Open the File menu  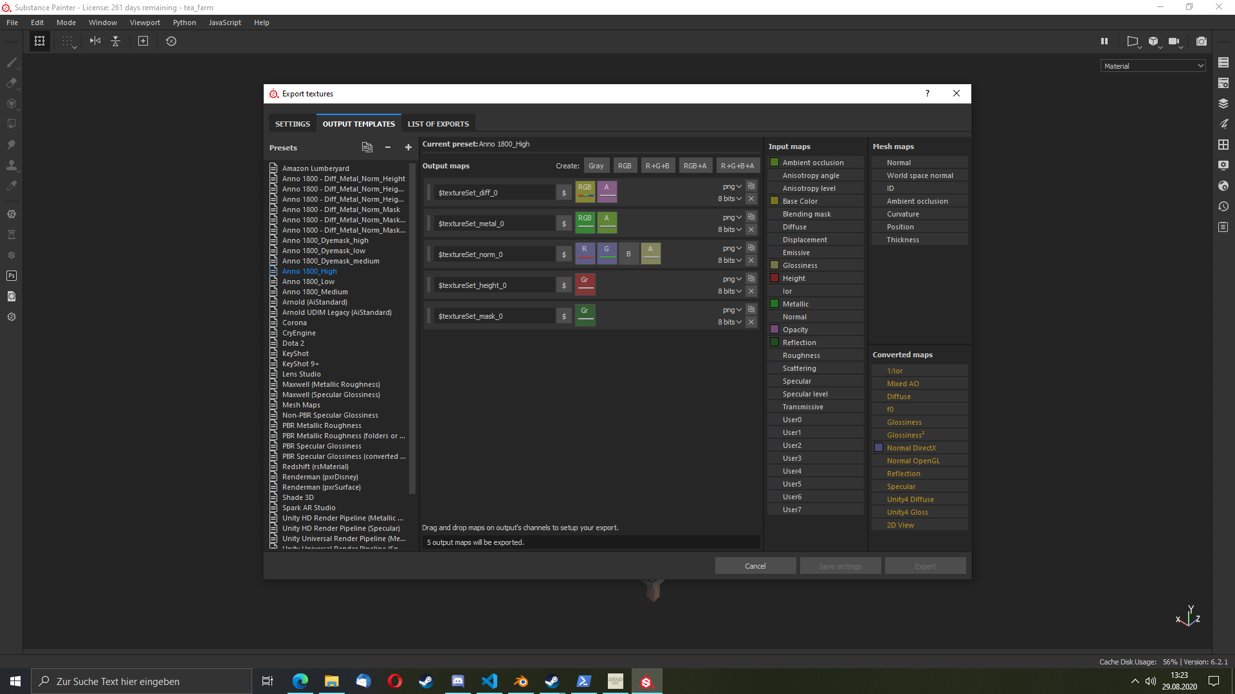pos(12,22)
